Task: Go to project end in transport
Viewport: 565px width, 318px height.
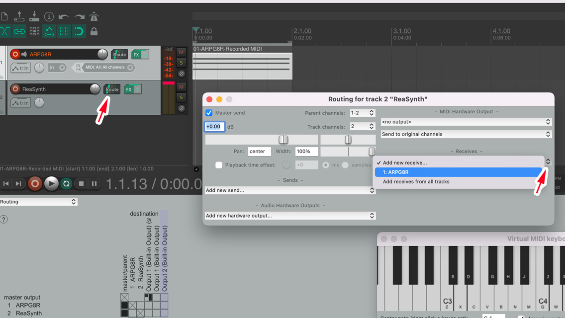Action: pos(18,184)
